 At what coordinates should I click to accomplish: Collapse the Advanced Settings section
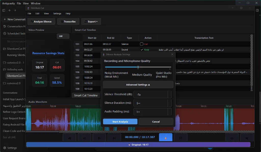point(138,85)
